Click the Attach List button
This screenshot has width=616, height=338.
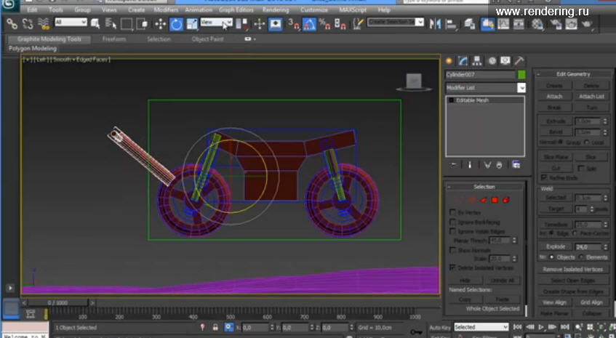pyautogui.click(x=591, y=97)
